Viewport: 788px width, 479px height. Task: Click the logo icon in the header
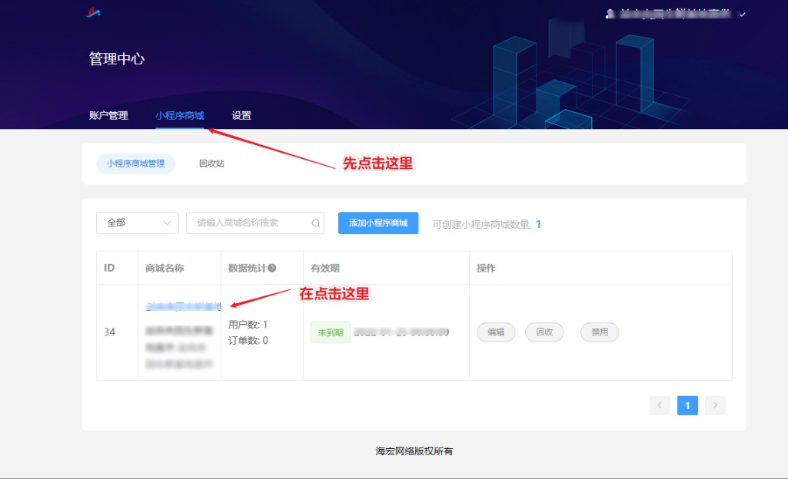point(94,12)
